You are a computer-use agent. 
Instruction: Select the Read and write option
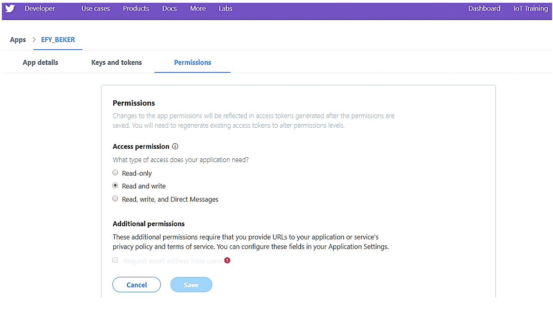(x=115, y=186)
